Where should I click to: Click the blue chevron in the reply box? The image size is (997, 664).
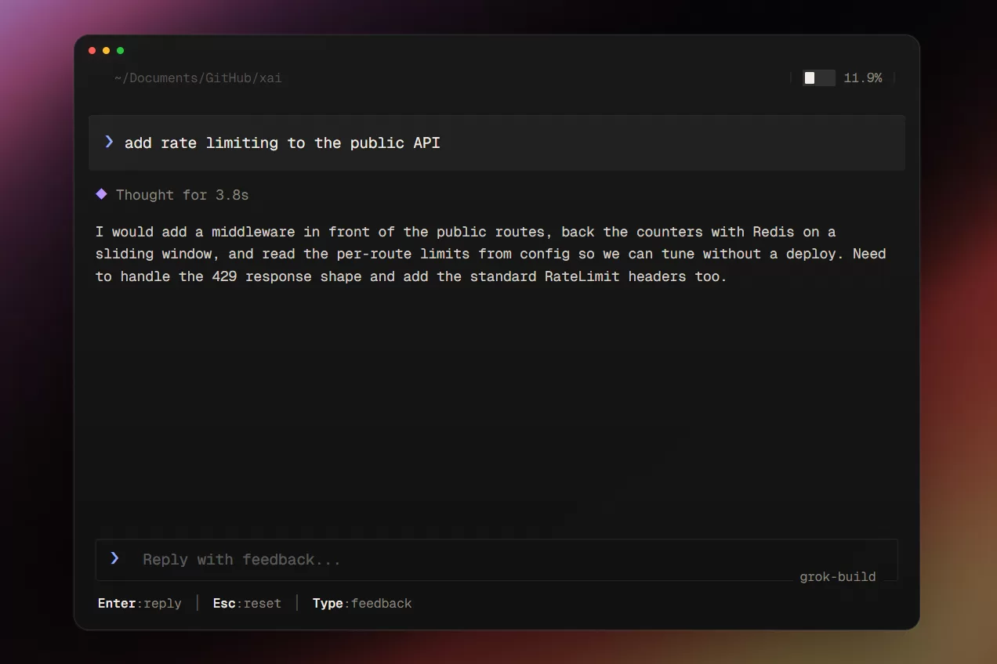click(114, 558)
